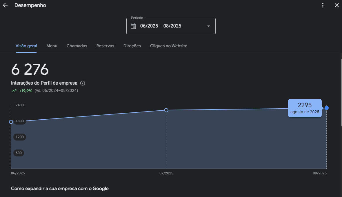
Task: Open the three-dot more options menu
Action: click(323, 5)
